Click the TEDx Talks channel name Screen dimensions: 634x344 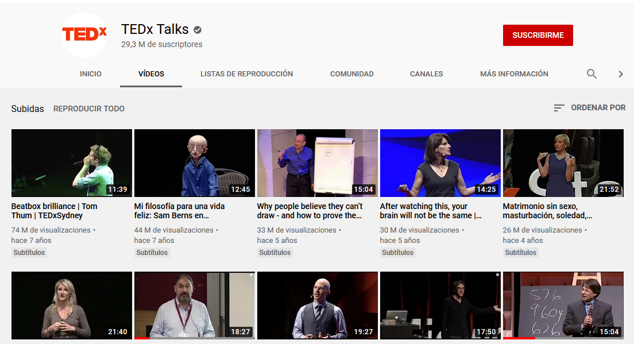[155, 29]
